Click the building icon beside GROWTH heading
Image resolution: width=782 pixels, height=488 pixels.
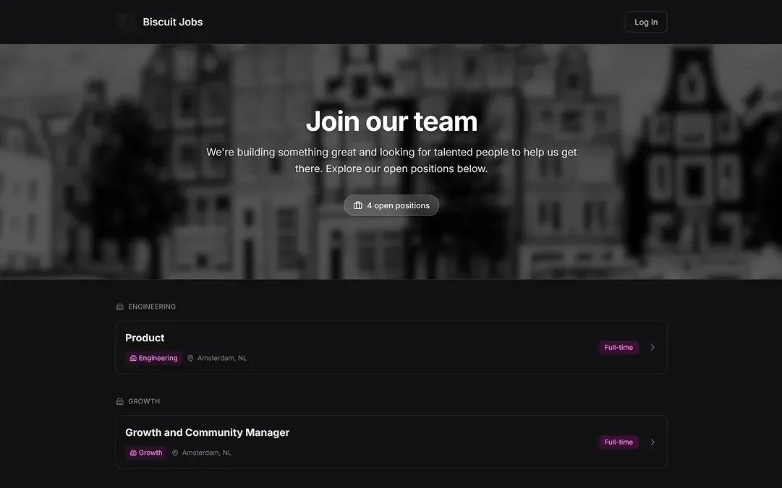[119, 401]
